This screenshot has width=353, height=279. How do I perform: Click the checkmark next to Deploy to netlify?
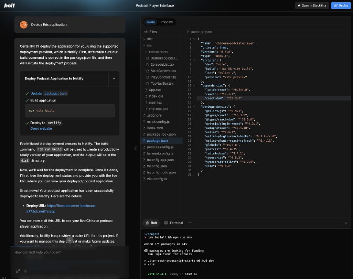pyautogui.click(x=27, y=123)
